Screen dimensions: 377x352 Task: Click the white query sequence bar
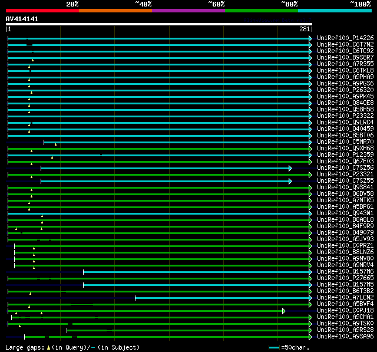(159, 24)
